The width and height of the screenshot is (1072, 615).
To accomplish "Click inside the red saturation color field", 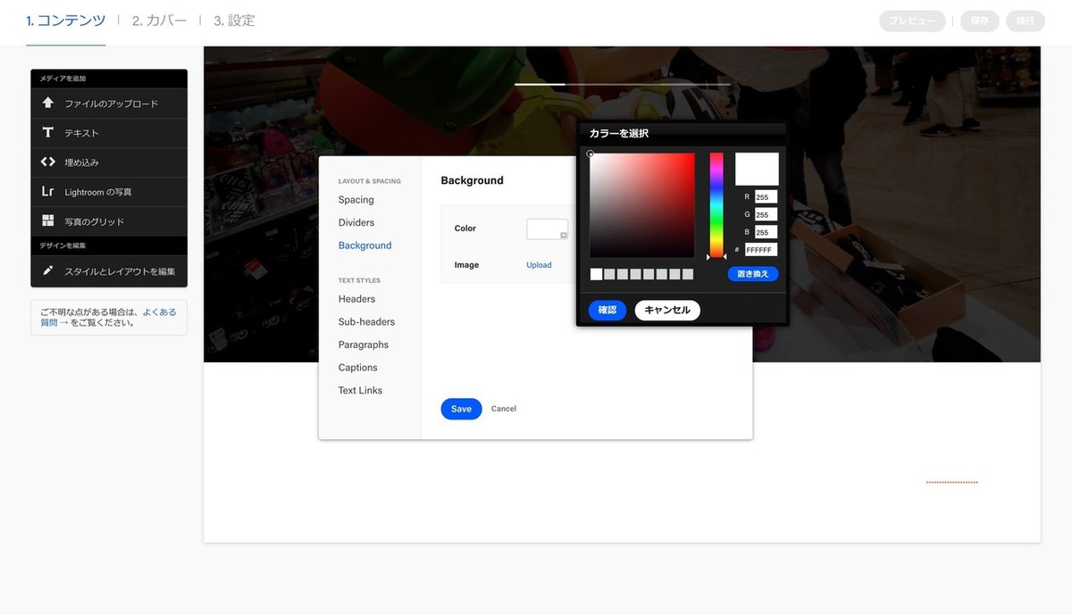I will coord(642,205).
